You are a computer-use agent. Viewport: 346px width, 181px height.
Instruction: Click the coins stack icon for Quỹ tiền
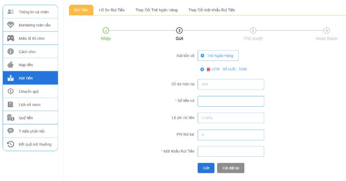[x=10, y=117]
